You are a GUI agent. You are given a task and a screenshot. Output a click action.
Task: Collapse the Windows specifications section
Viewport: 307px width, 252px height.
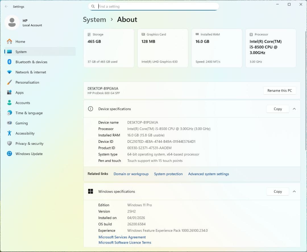[x=294, y=191]
